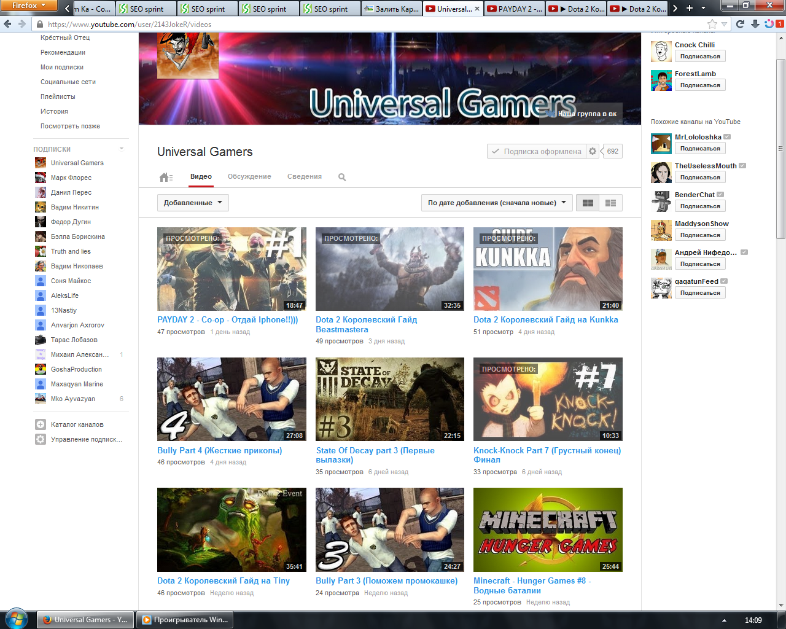Open BenderChat channel avatar
The image size is (786, 629).
point(661,201)
